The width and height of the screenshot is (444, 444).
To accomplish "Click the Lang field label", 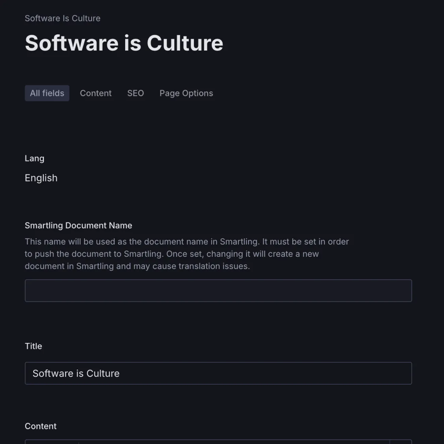I will [x=34, y=158].
